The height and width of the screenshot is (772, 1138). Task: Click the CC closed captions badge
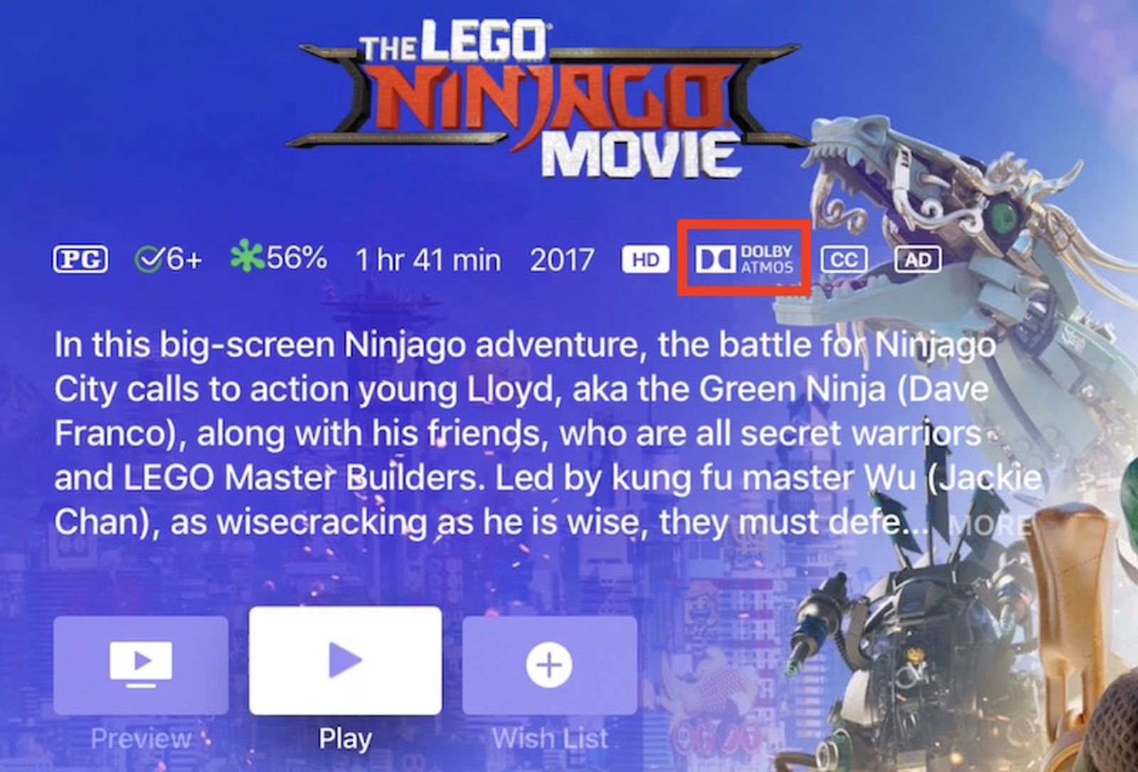[844, 259]
